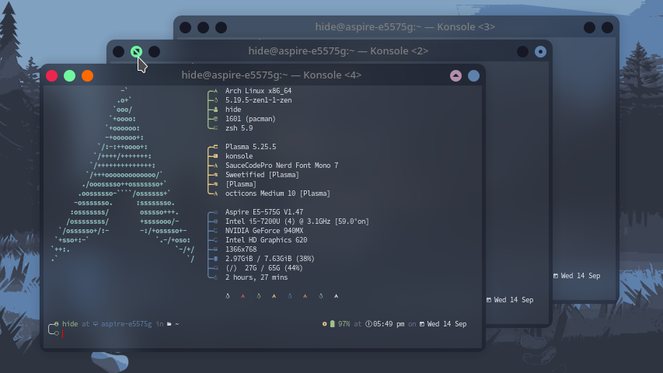Toggle the blue round button in Konsole <4>
This screenshot has width=663, height=373.
click(x=473, y=75)
